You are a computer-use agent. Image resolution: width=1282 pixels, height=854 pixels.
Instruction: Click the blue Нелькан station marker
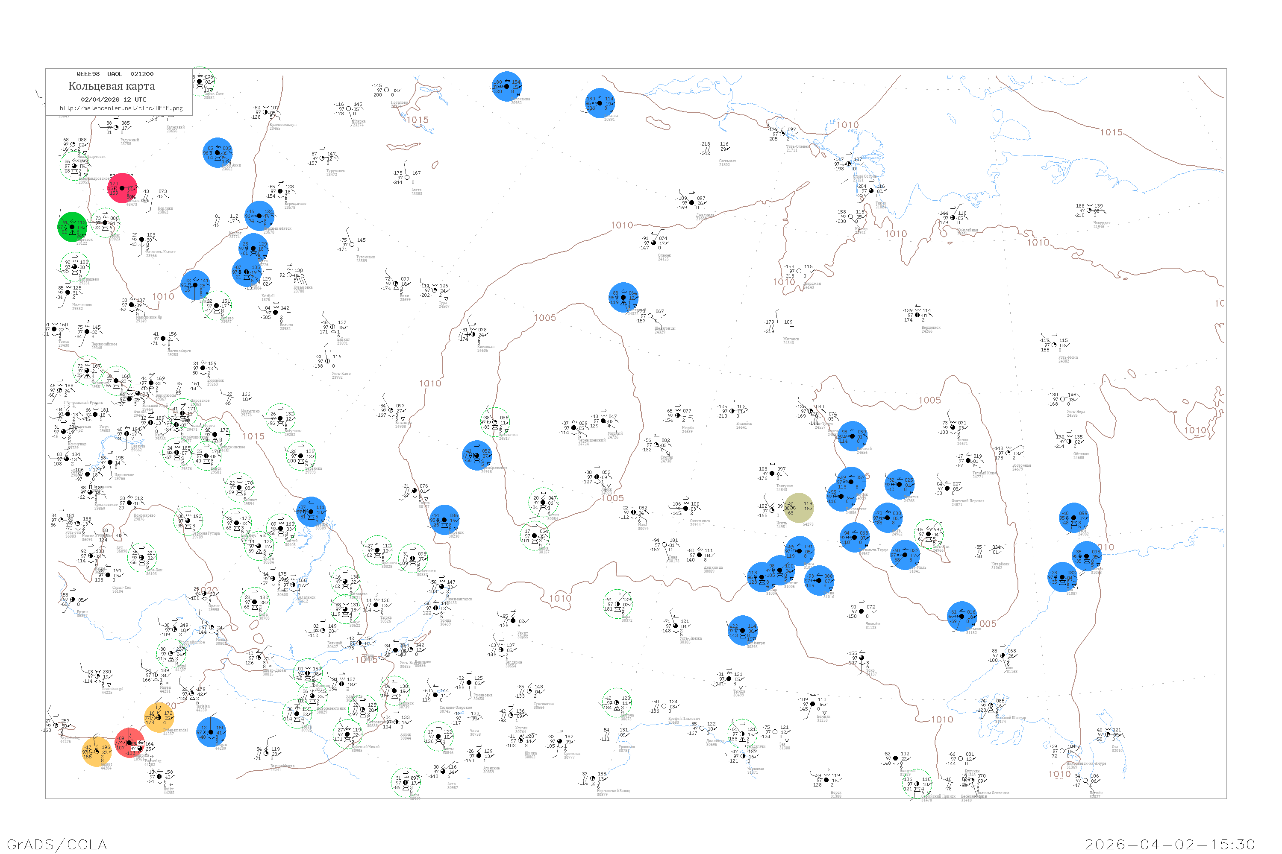pos(962,617)
